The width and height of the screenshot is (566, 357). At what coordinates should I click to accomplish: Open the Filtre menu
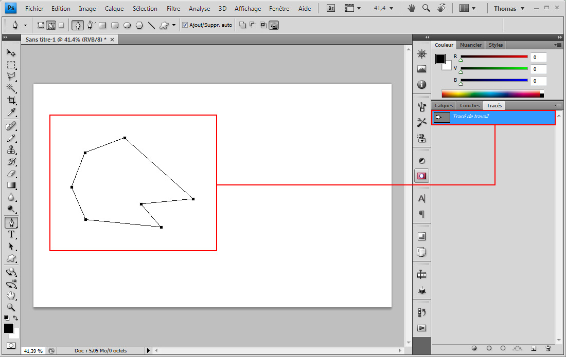point(173,8)
